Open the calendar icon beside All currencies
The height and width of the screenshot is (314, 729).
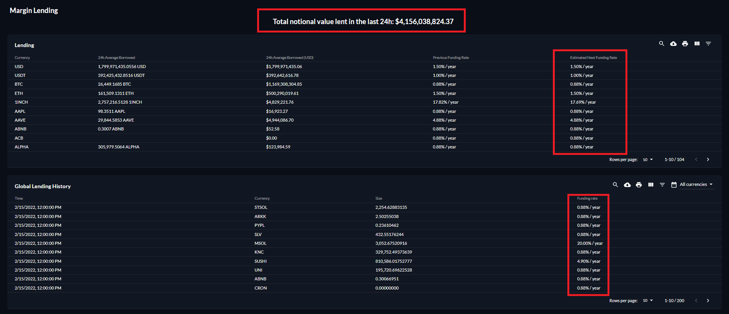[674, 185]
